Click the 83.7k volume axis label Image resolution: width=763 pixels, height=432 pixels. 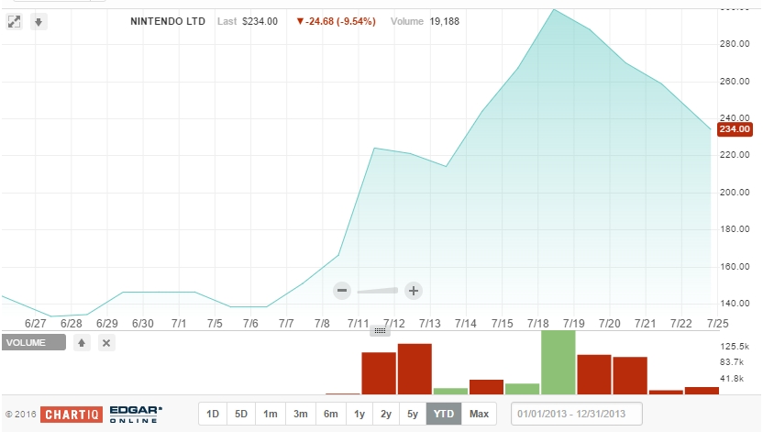pos(732,362)
